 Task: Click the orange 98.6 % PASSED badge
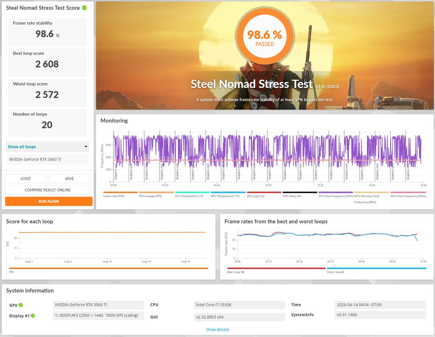click(265, 37)
